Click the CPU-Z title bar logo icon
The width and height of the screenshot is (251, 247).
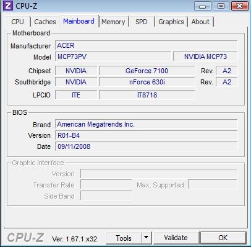(x=7, y=6)
